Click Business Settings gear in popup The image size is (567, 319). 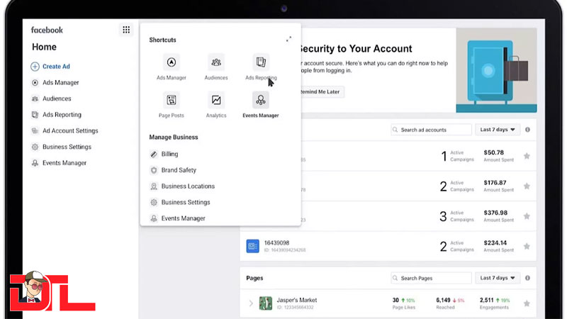point(154,202)
